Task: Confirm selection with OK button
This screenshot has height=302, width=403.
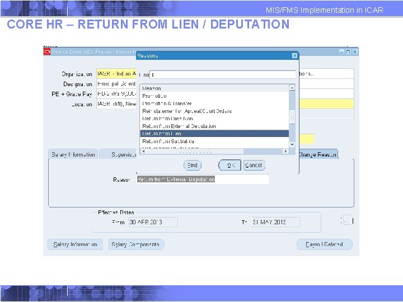Action: coord(229,165)
